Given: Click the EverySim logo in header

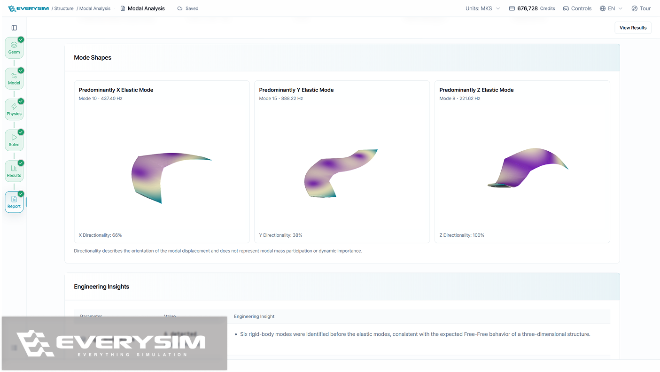Looking at the screenshot, I should 28,8.
